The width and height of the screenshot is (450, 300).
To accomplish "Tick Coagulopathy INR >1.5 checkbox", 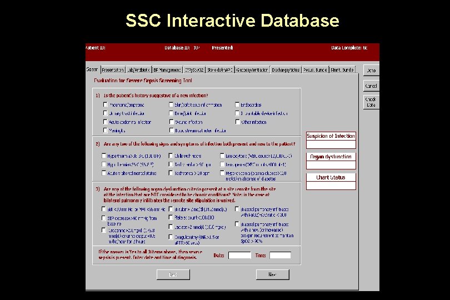I will [x=171, y=237].
